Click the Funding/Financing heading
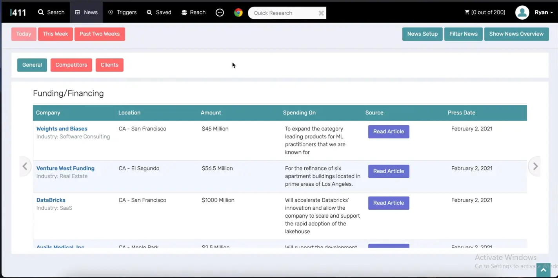The height and width of the screenshot is (278, 558). click(68, 93)
